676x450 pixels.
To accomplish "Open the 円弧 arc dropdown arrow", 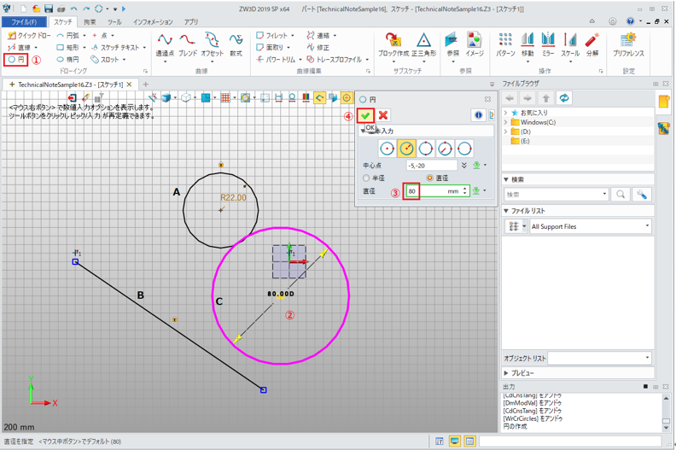I will pos(84,35).
